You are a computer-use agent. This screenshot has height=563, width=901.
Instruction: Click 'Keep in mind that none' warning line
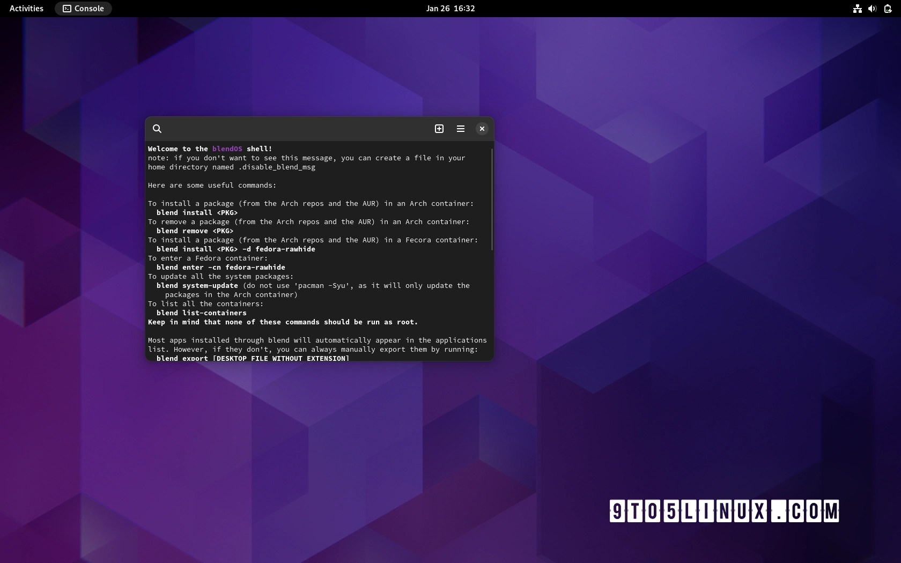[283, 322]
